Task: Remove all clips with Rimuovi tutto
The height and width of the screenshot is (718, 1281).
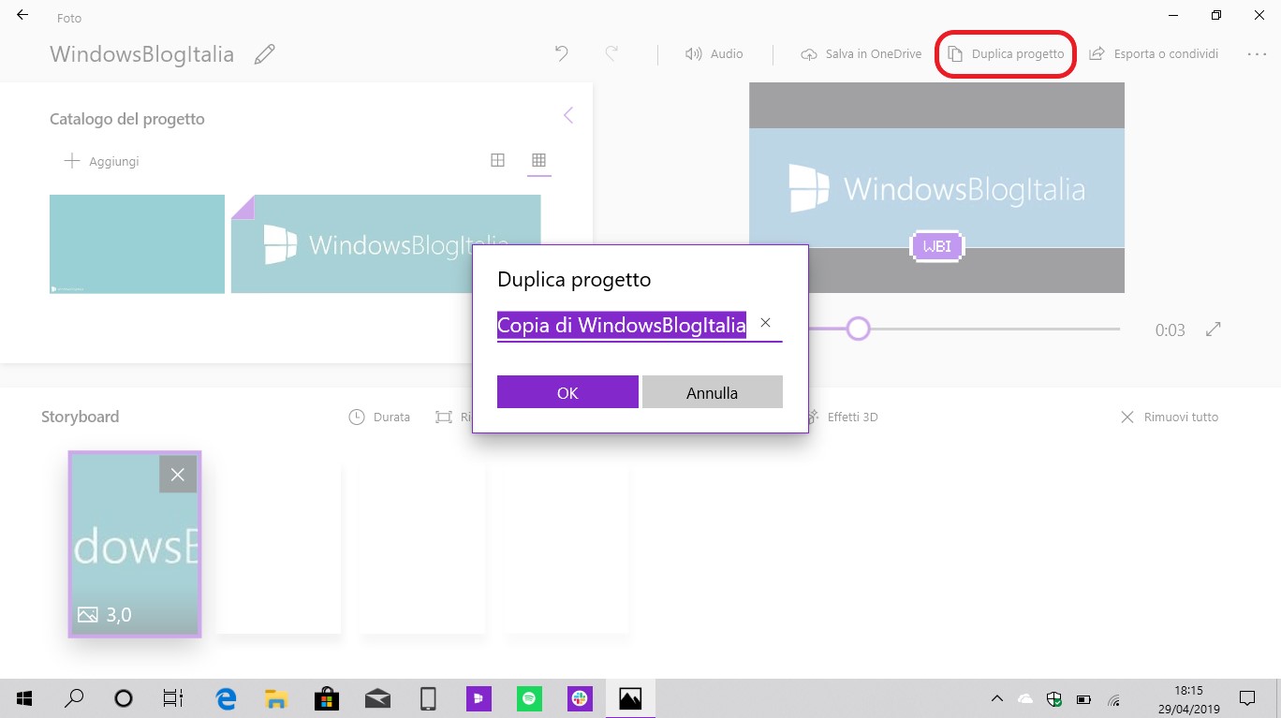Action: pyautogui.click(x=1170, y=417)
